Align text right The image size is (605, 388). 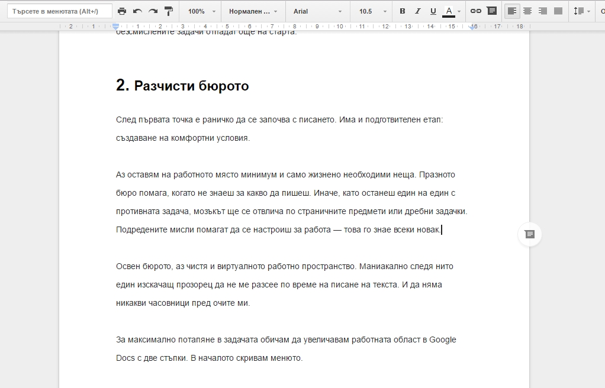click(x=543, y=11)
